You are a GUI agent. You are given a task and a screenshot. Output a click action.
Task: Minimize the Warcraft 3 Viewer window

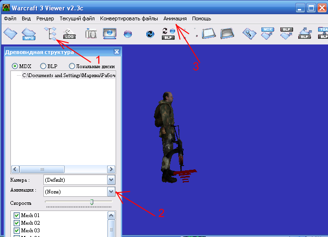tap(300, 8)
